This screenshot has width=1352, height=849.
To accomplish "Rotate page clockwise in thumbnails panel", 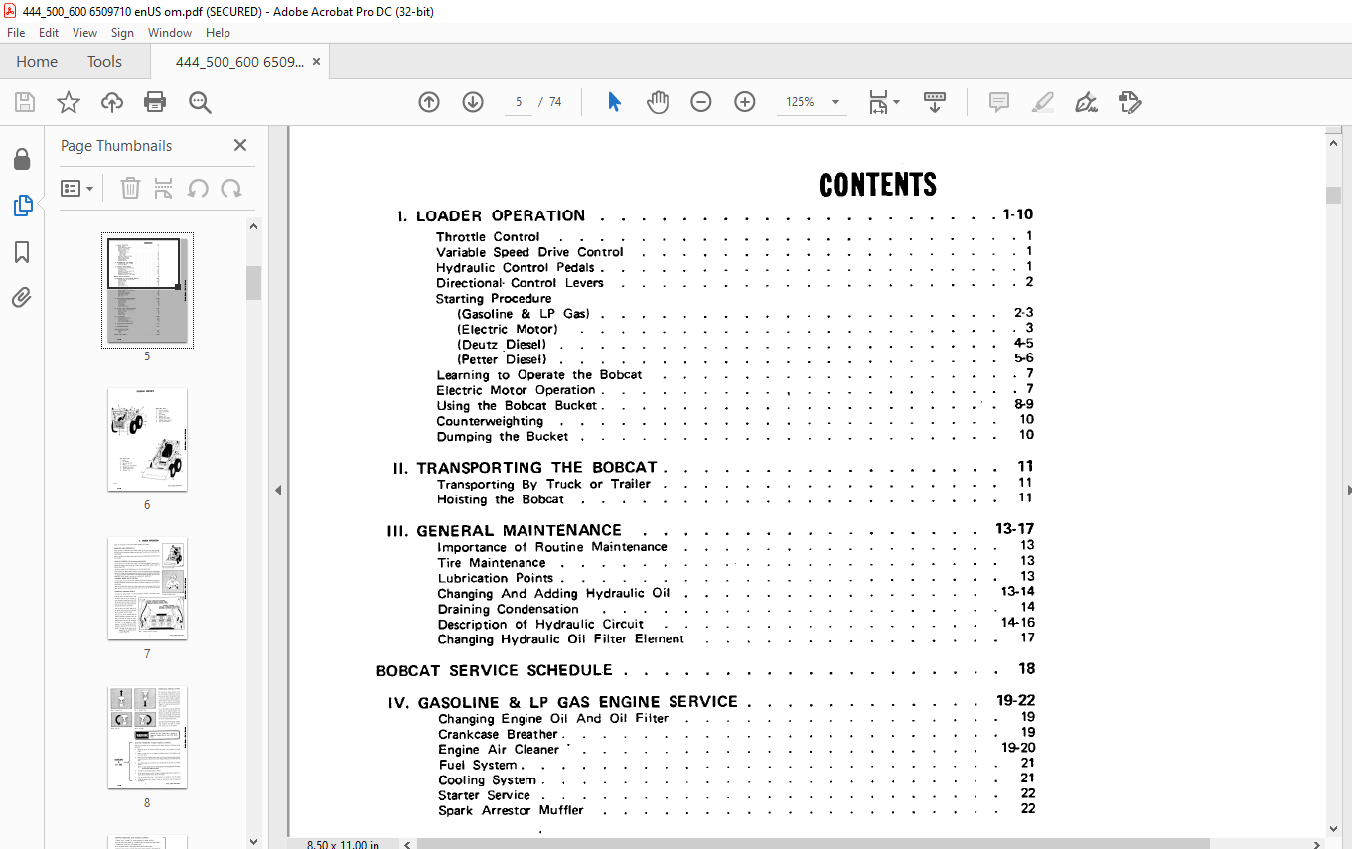I will tap(231, 188).
